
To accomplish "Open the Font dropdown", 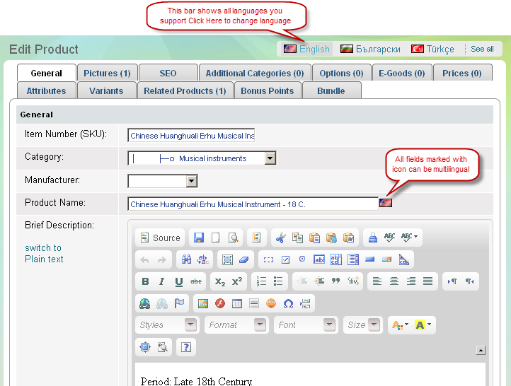I will [x=306, y=325].
